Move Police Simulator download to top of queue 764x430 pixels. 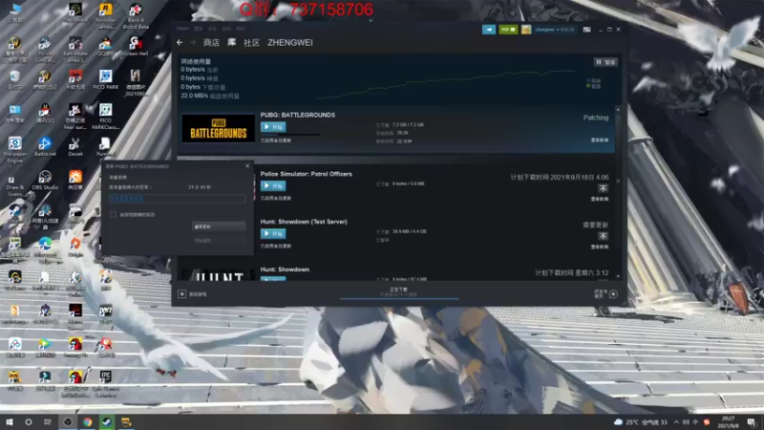(603, 188)
